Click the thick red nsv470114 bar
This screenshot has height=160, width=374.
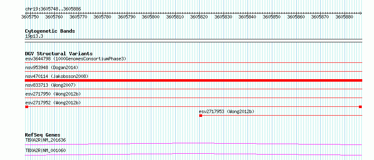pyautogui.click(x=194, y=80)
